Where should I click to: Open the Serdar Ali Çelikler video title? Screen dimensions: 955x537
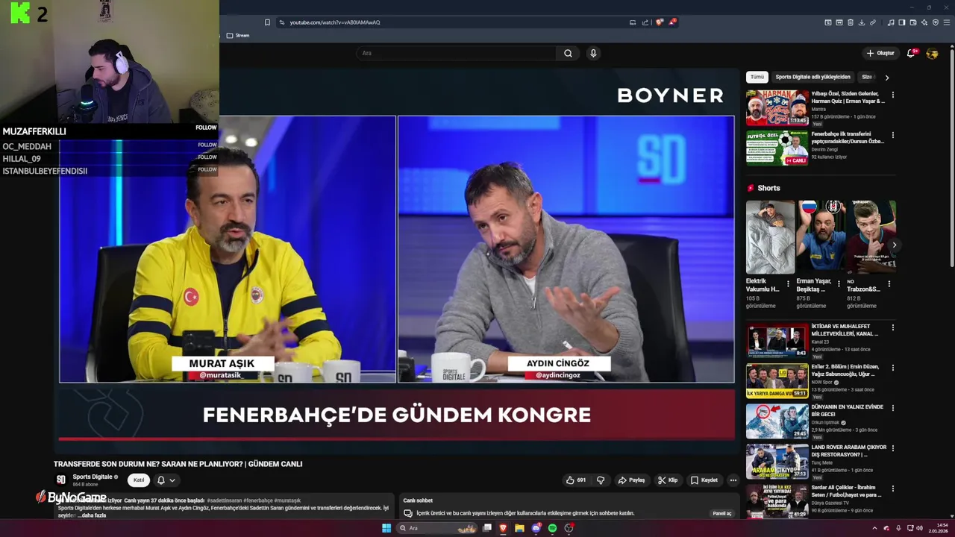pos(848,491)
